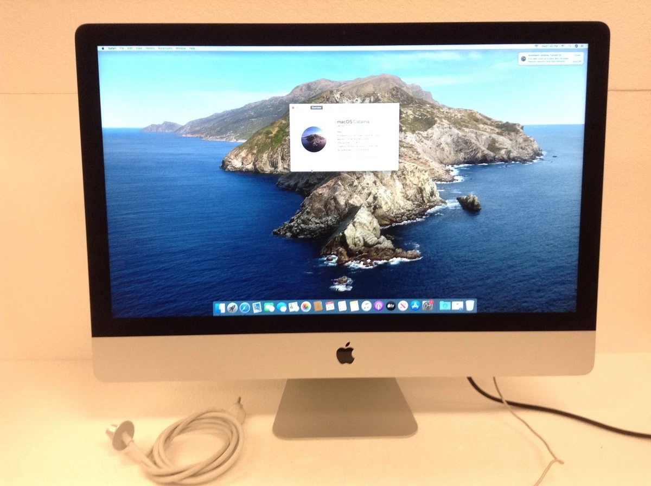Open Messages from the Dock
The height and width of the screenshot is (486, 651).
pyautogui.click(x=270, y=308)
